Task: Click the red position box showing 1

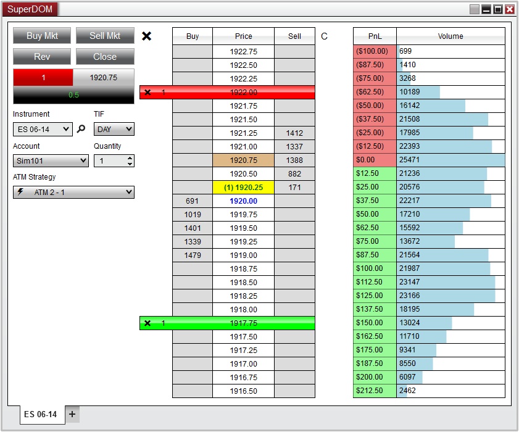Action: pyautogui.click(x=43, y=78)
